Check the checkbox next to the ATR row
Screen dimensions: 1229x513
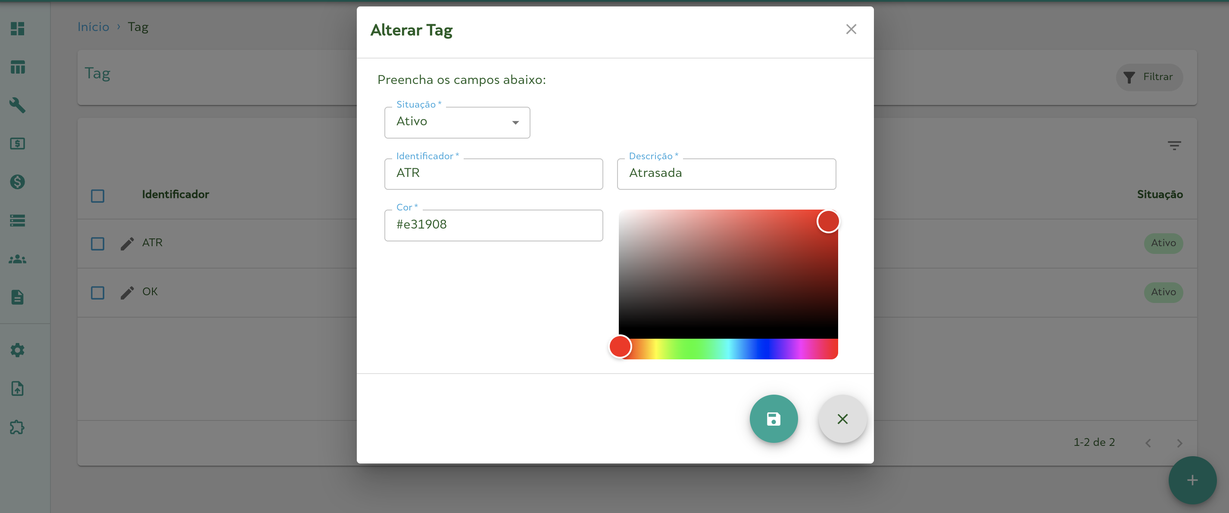click(x=97, y=244)
